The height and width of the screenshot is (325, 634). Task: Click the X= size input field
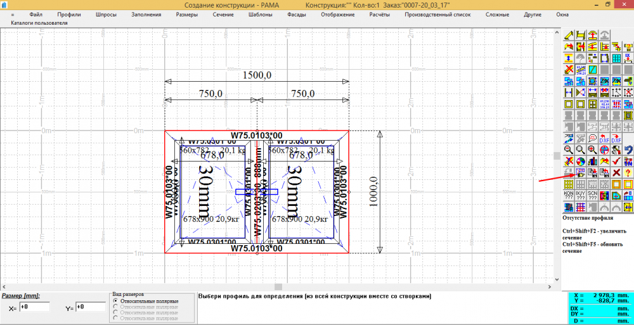point(34,307)
